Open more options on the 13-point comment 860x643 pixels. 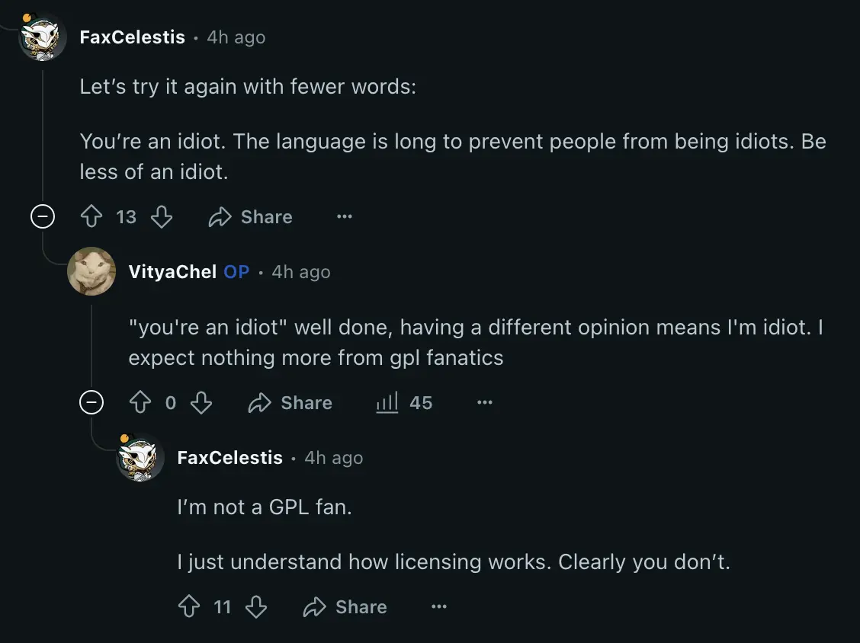pyautogui.click(x=345, y=216)
